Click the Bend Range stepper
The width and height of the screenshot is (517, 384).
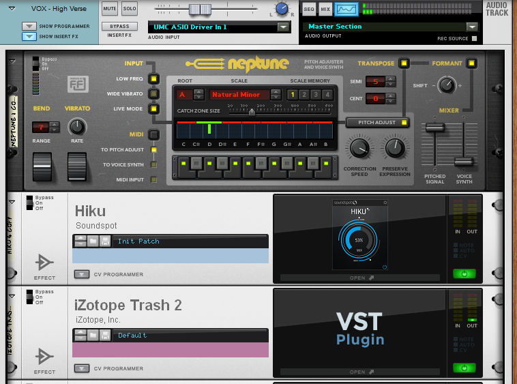coord(55,127)
